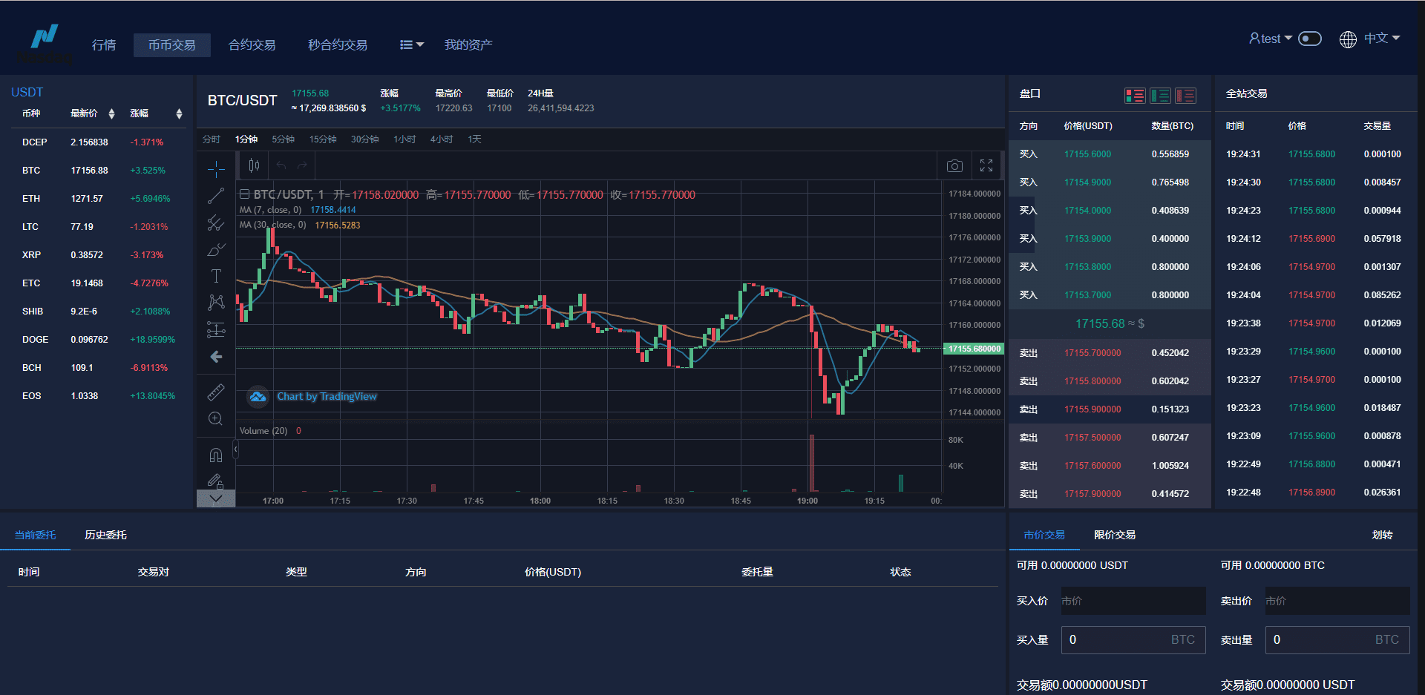Choose the zoom-in magnifier tool
The height and width of the screenshot is (695, 1425).
pos(216,419)
